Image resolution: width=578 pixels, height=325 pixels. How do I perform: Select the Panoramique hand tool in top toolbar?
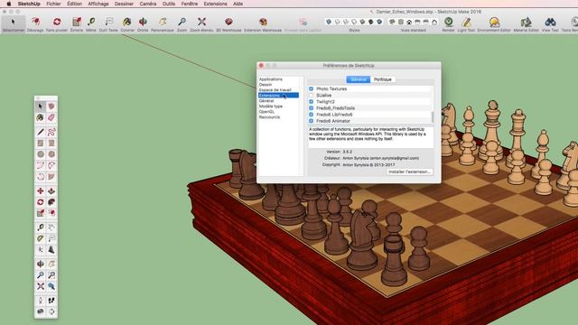click(x=163, y=24)
